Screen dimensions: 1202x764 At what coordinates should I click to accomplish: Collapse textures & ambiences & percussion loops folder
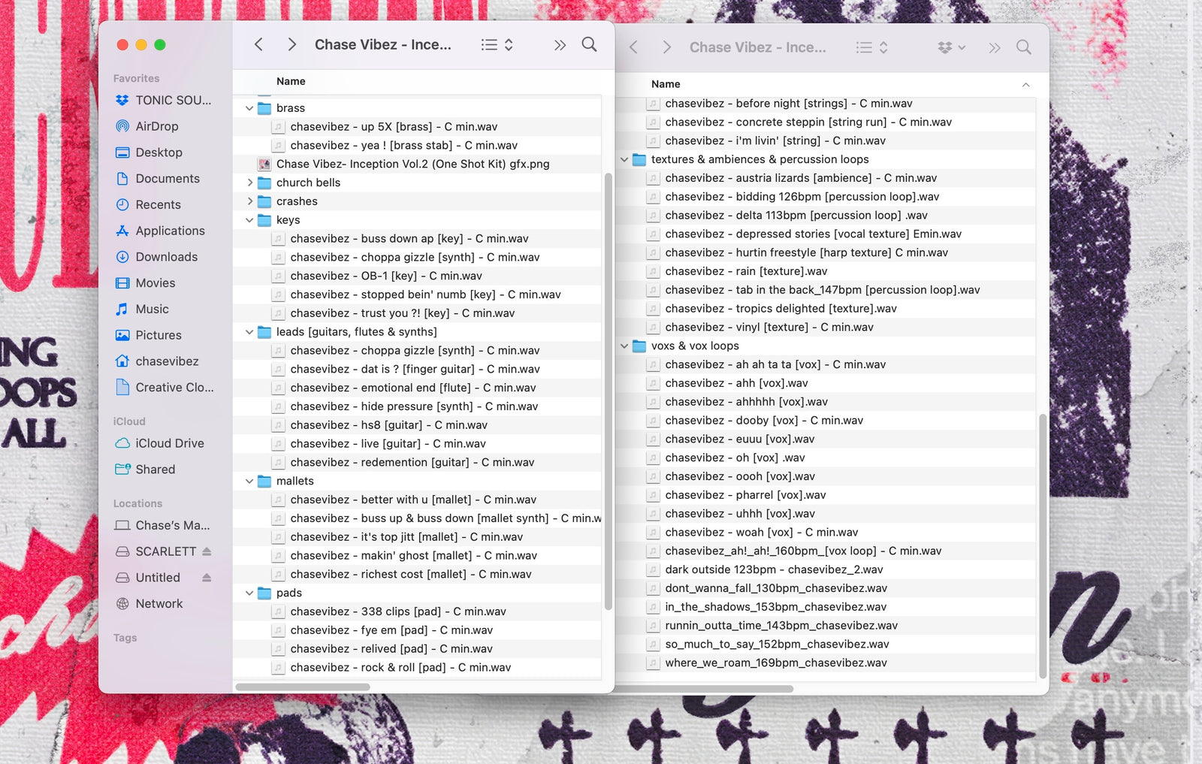(624, 159)
